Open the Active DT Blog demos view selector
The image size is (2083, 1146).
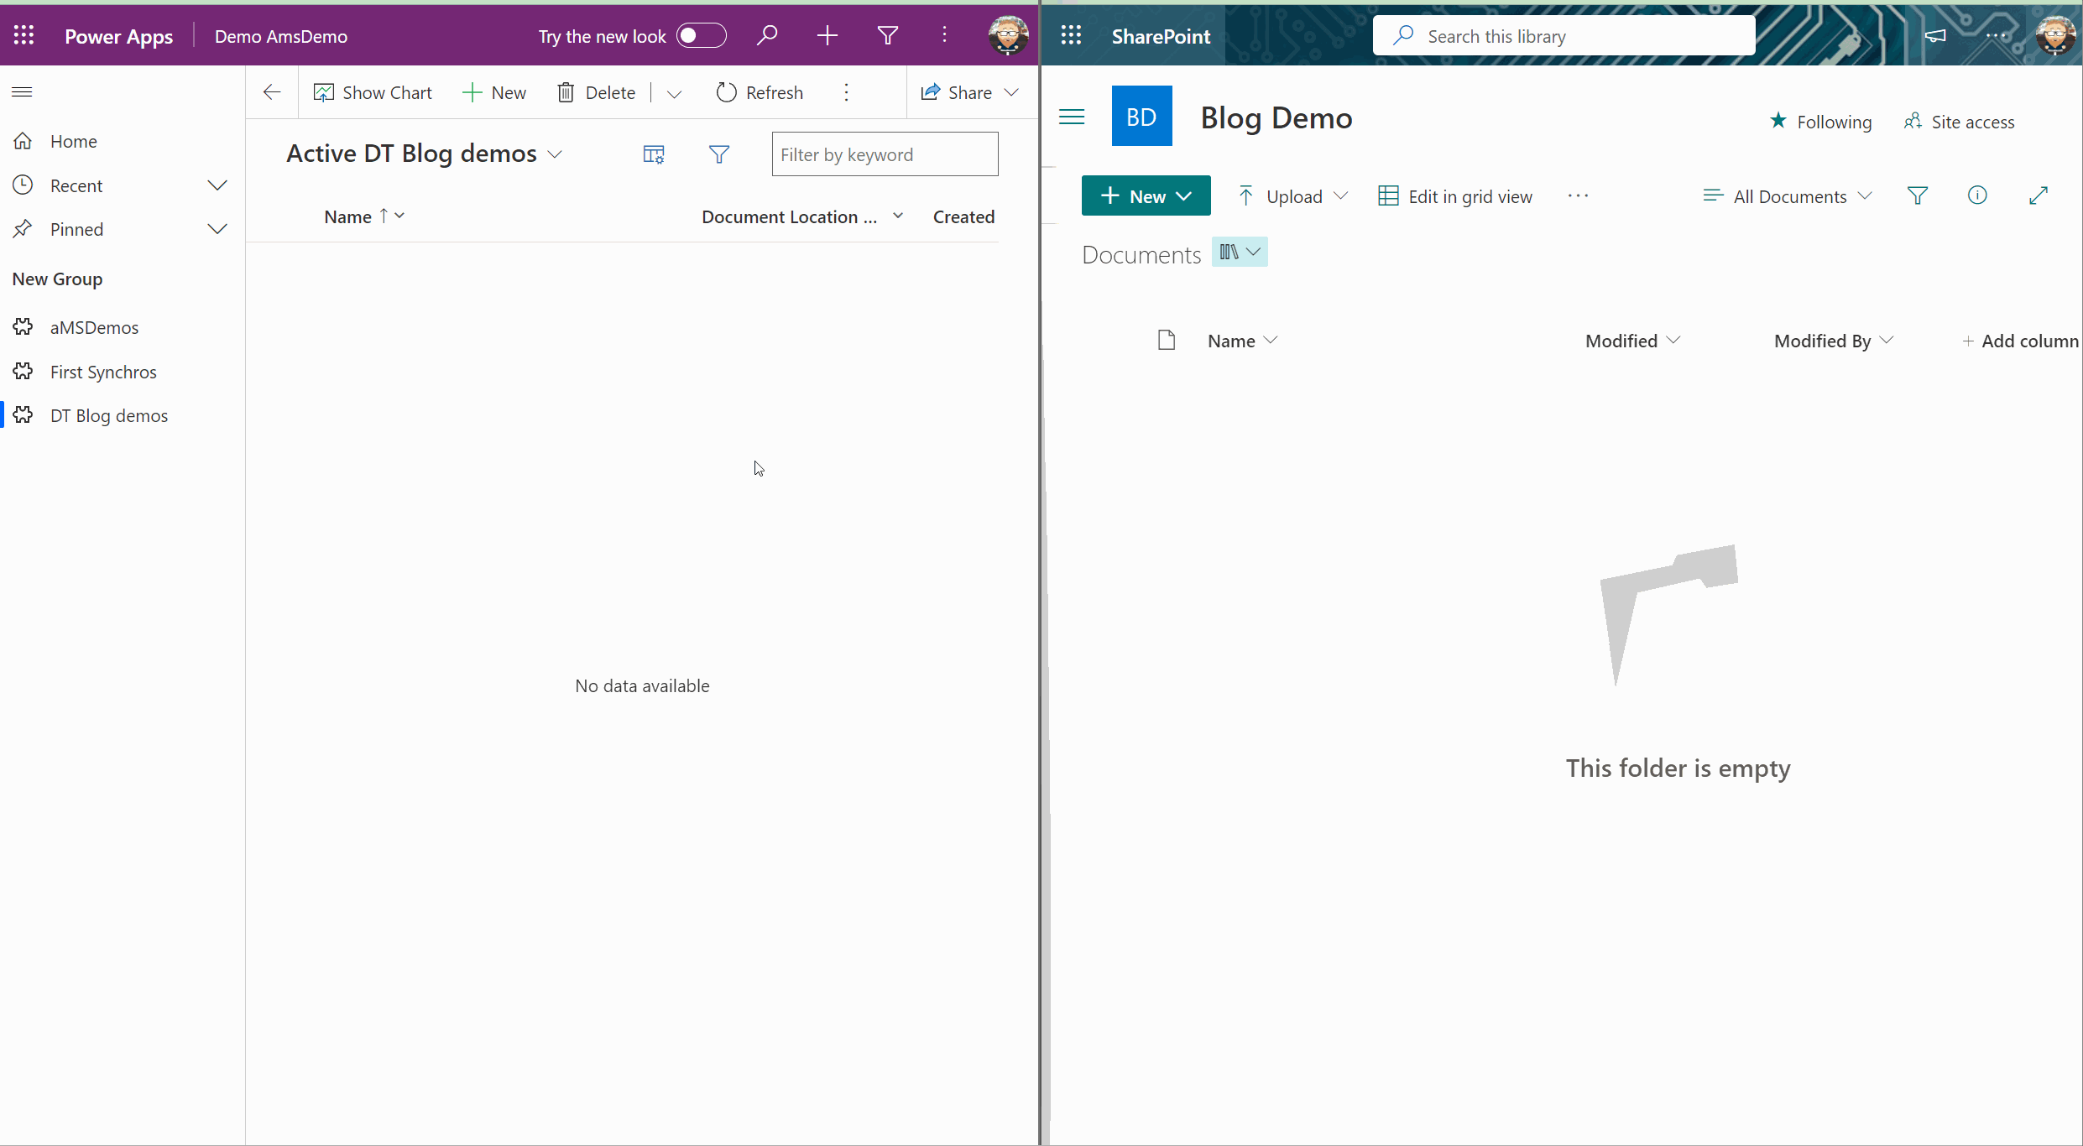[425, 154]
